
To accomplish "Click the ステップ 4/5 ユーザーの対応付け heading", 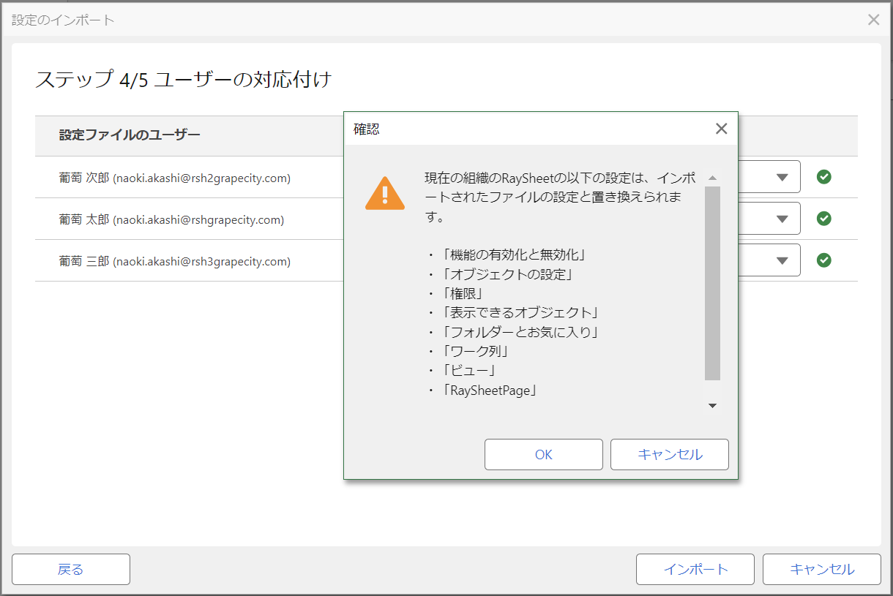I will pos(184,79).
